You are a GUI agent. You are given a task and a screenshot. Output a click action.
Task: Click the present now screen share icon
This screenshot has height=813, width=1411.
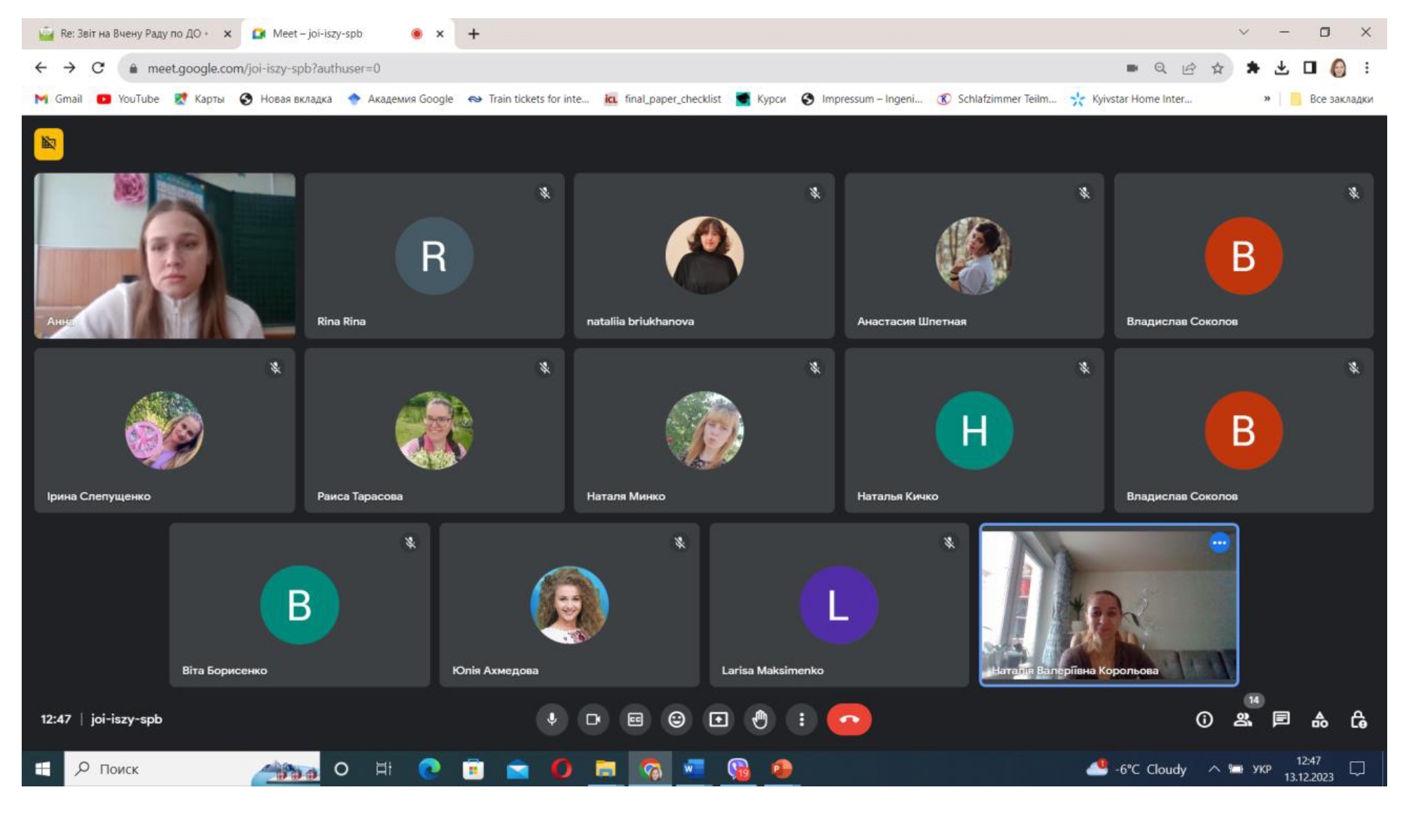click(x=718, y=719)
